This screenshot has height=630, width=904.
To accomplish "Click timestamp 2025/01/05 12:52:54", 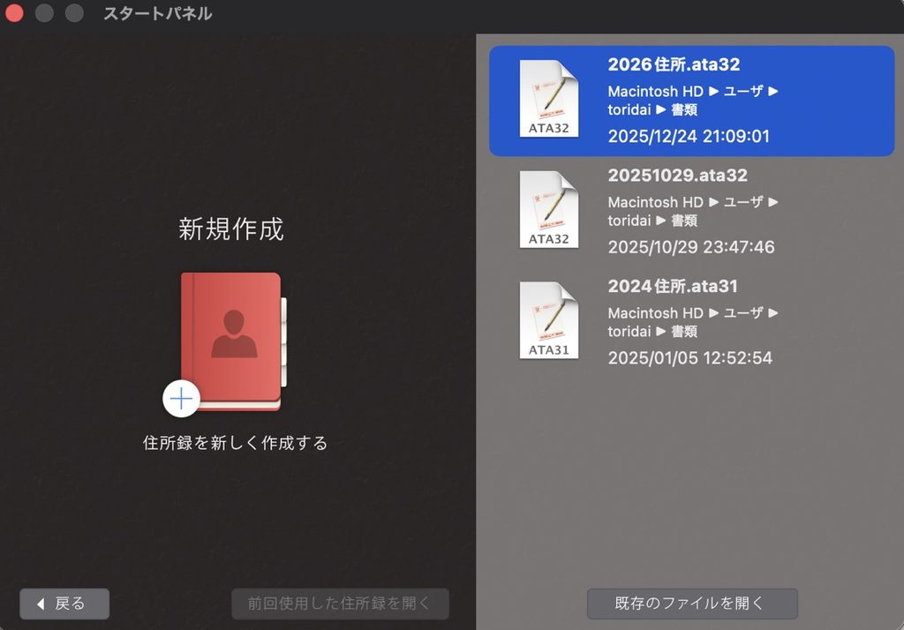I will (x=689, y=358).
